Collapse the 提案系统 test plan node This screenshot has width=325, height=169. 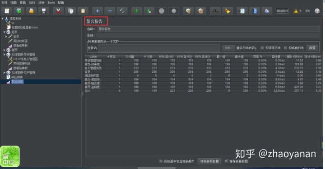[x=3, y=19]
